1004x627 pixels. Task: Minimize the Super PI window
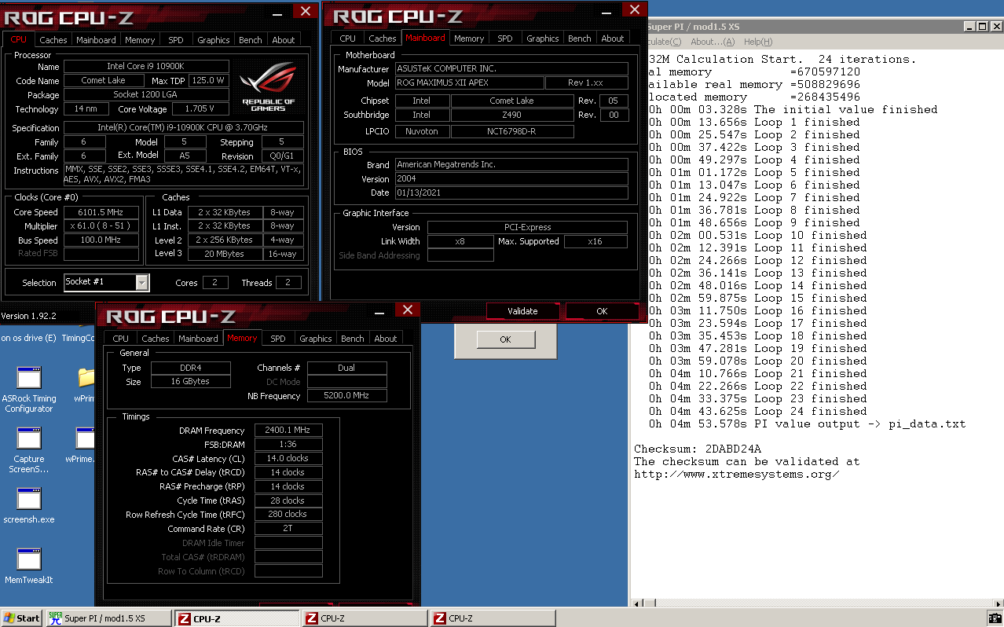(969, 26)
